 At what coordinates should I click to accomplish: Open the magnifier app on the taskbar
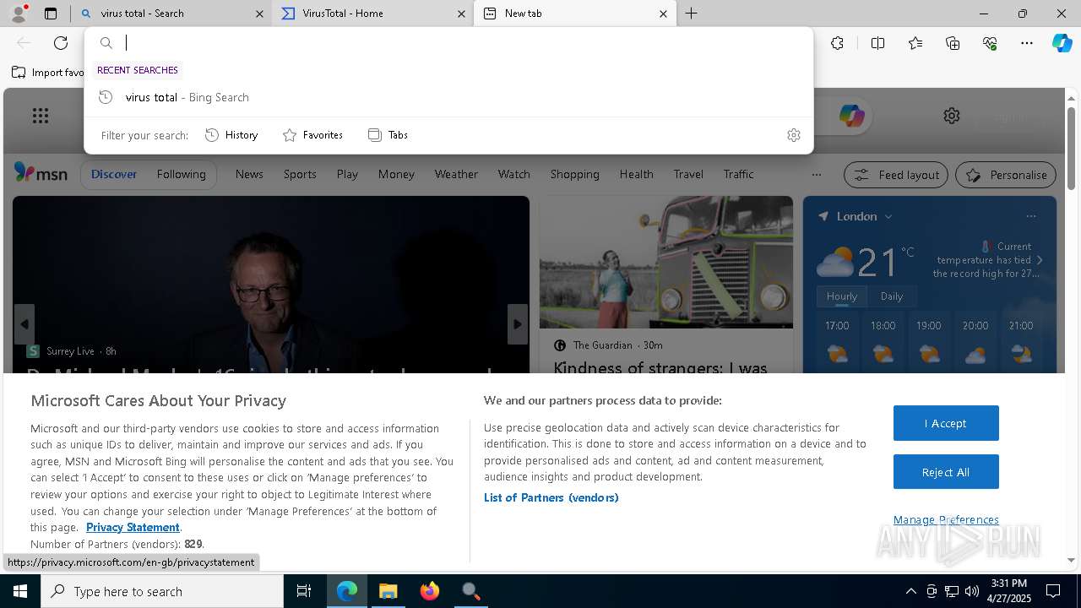pyautogui.click(x=471, y=591)
